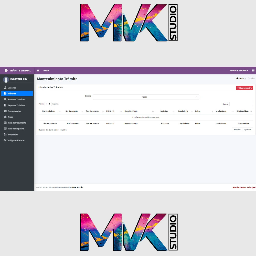Click the Comunicados megaphone icon
Screen dimensions: 256x256
pos(5,111)
